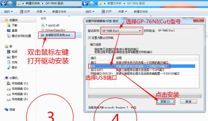Click the installation progress bar
Image resolution: width=208 pixels, height=121 pixels.
145,96
